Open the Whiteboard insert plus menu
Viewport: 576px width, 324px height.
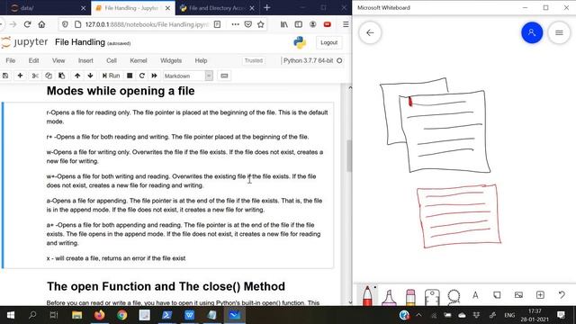tap(540, 295)
